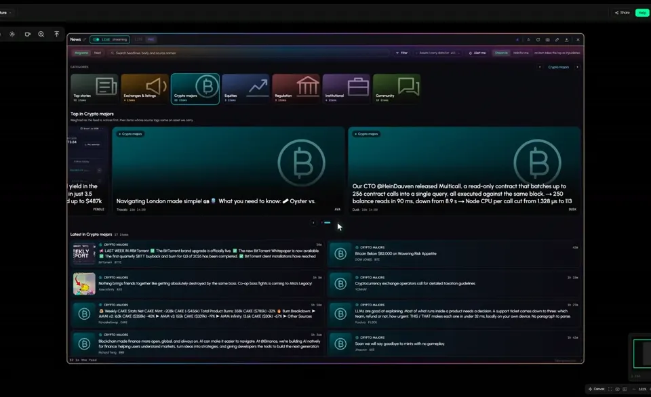Click the zoom-out minus icon beside the zoom percentage
651x397 pixels.
tap(634, 389)
